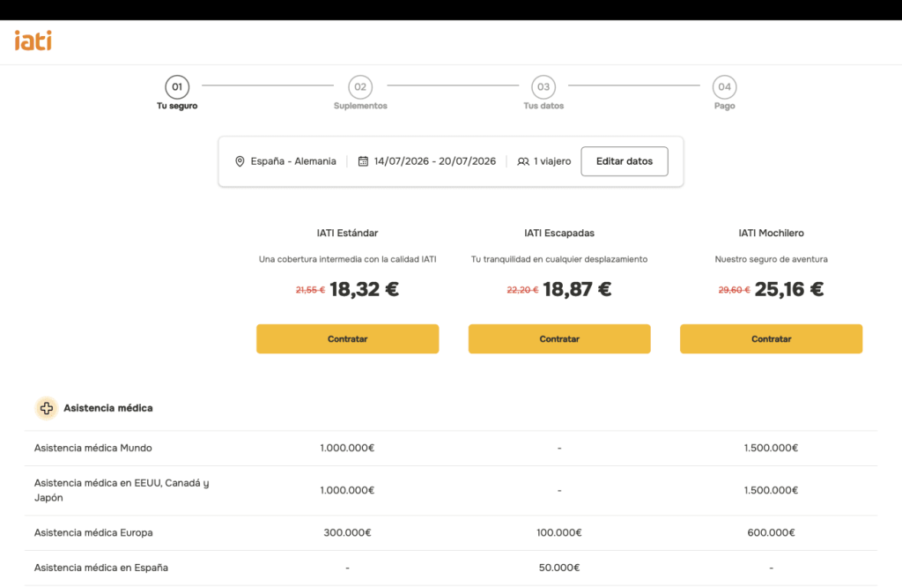Click the 1 viajero text
902x587 pixels.
click(552, 161)
